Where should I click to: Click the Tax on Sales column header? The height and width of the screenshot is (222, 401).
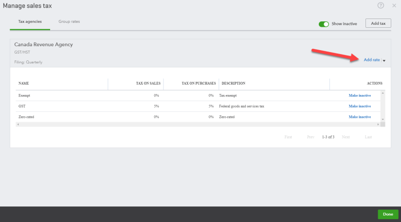148,83
